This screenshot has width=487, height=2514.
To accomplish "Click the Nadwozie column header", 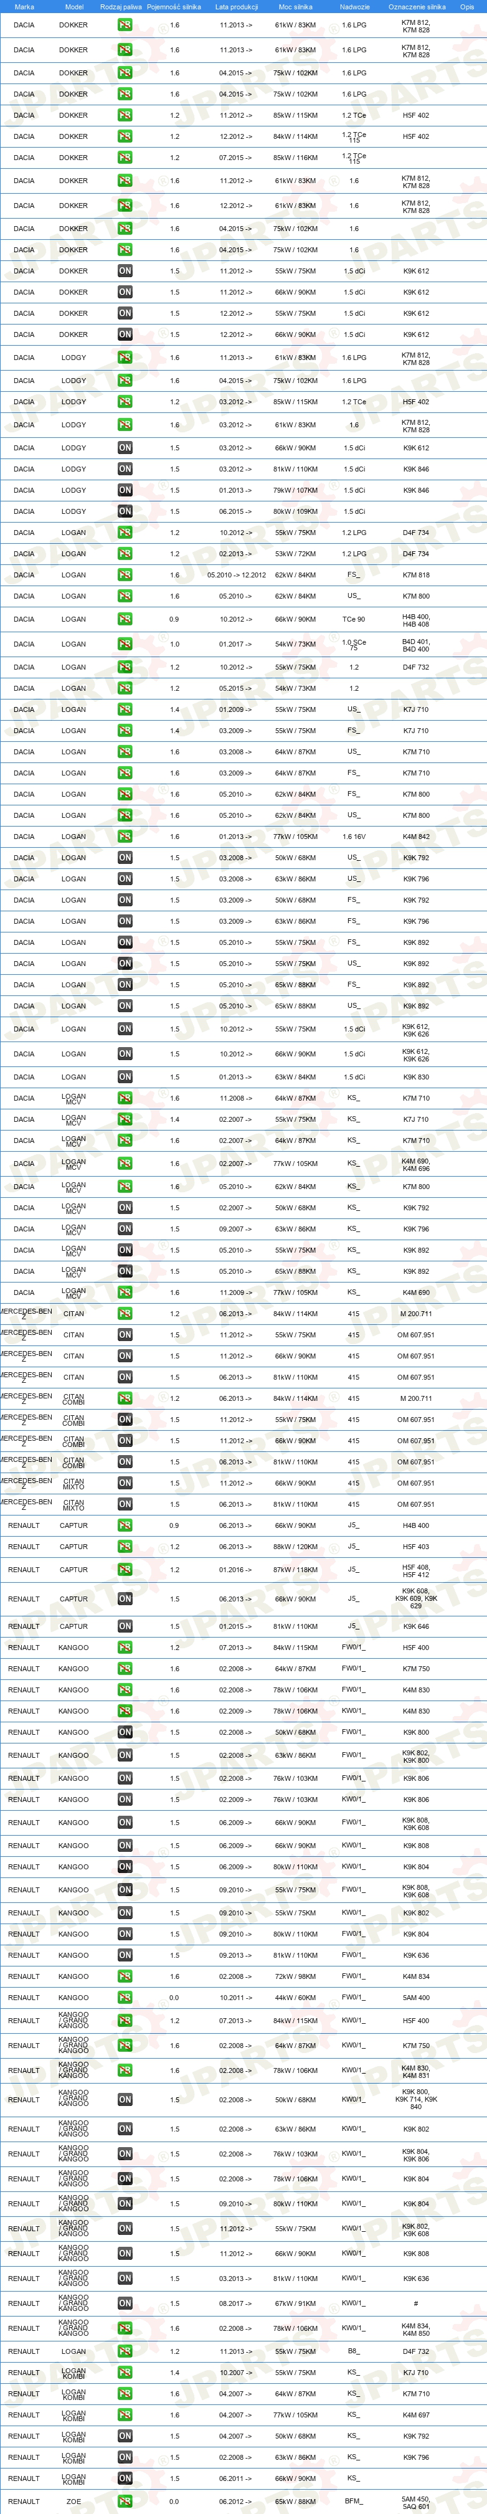I will point(354,7).
